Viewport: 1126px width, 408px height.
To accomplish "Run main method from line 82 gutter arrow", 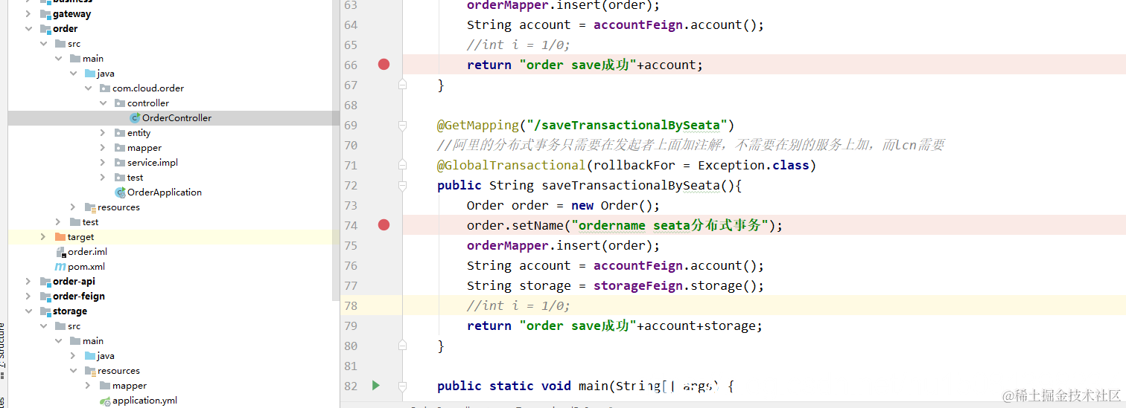I will tap(375, 385).
